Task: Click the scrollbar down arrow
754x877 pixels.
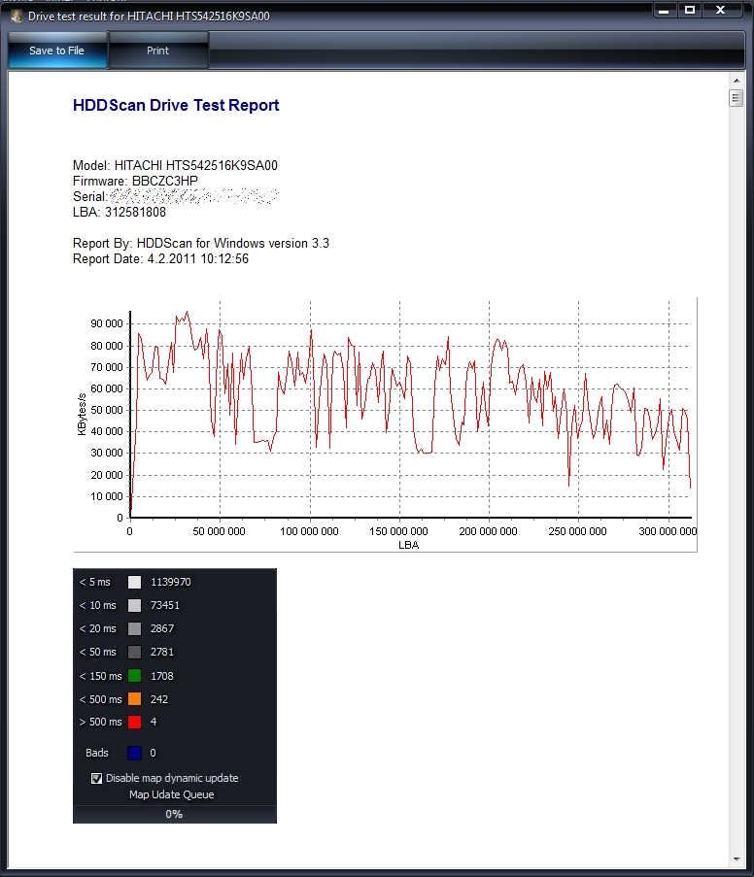Action: click(736, 859)
